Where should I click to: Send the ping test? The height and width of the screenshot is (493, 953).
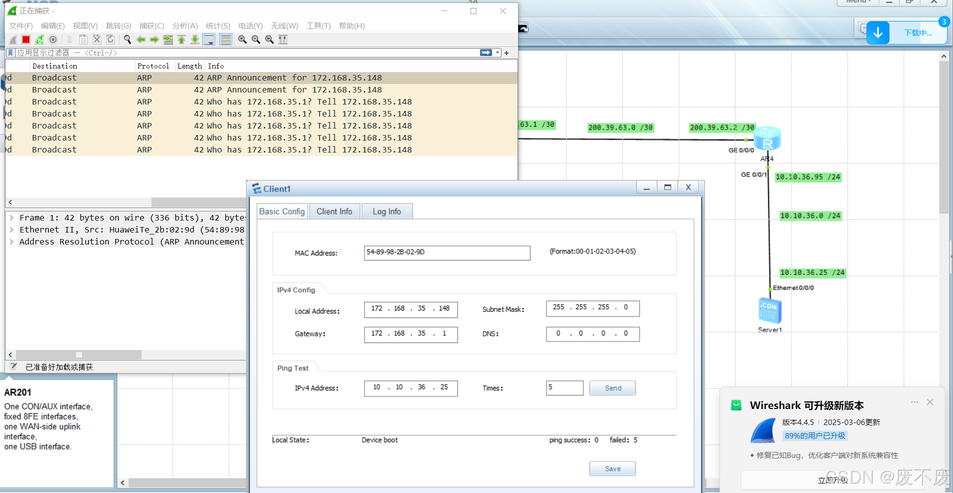coord(612,388)
